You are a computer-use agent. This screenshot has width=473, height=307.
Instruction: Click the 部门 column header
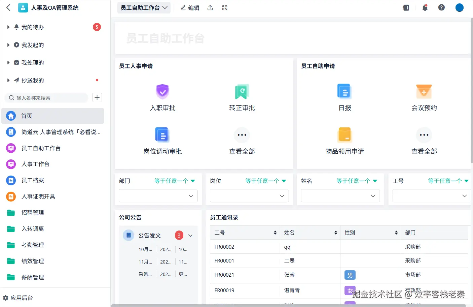[x=434, y=233]
